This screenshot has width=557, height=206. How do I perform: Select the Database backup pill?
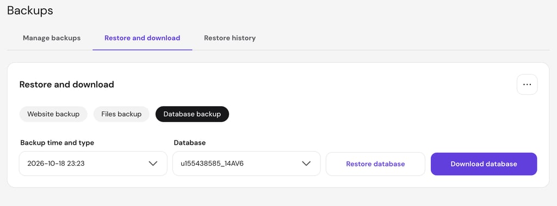[x=192, y=114]
